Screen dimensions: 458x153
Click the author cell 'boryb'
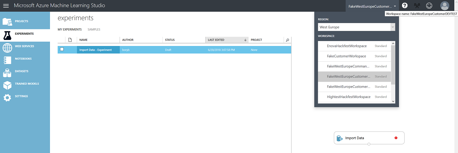point(126,50)
